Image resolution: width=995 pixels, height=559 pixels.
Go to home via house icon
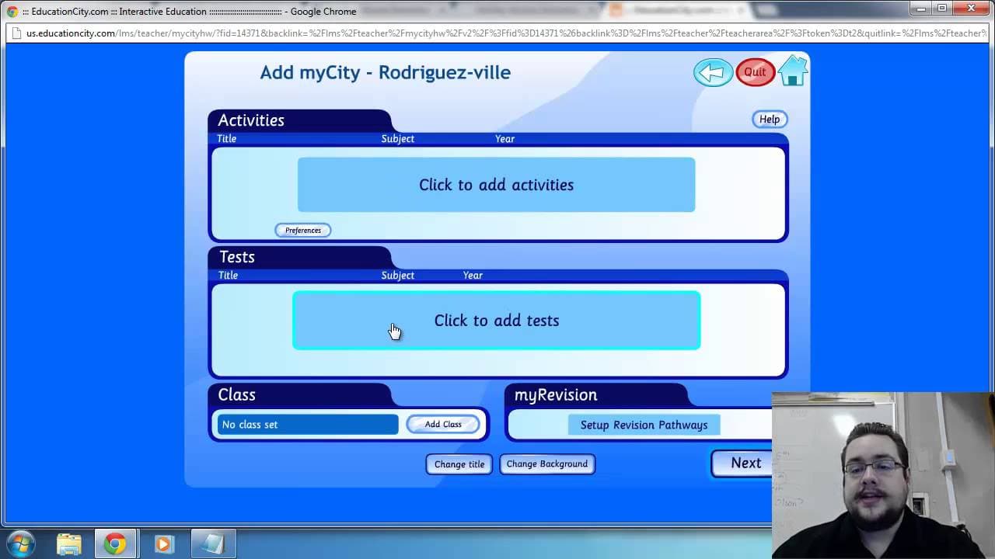pos(793,71)
